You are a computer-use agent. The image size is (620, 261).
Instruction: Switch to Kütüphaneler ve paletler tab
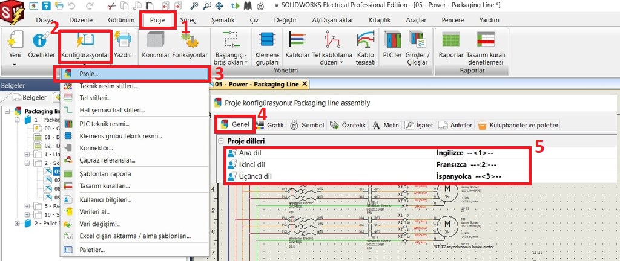(x=518, y=126)
